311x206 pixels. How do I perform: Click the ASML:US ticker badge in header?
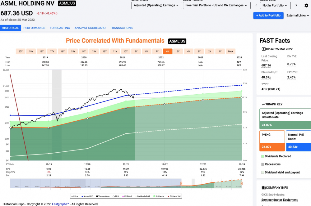click(67, 3)
